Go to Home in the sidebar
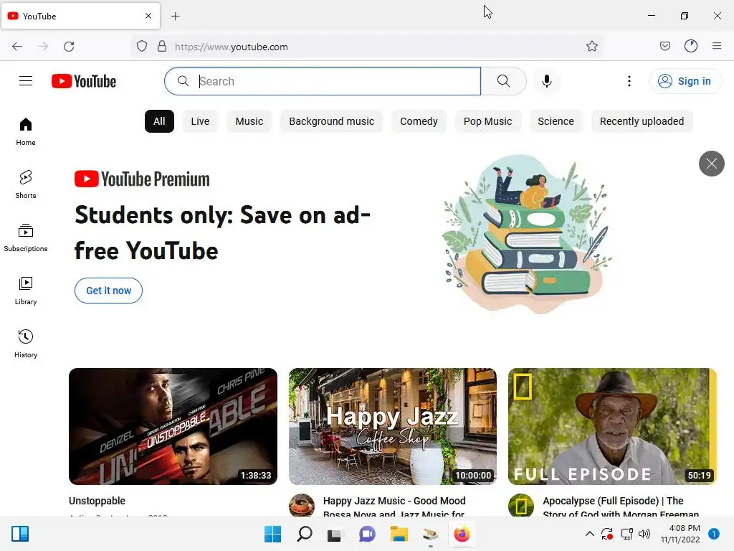Image resolution: width=734 pixels, height=551 pixels. click(26, 132)
